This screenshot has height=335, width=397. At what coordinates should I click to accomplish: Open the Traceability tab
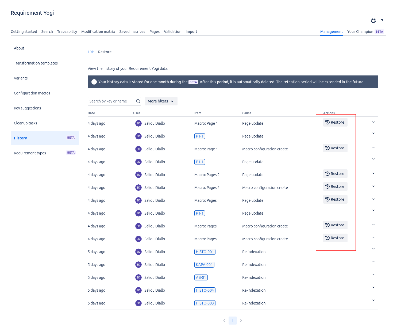[x=67, y=32]
